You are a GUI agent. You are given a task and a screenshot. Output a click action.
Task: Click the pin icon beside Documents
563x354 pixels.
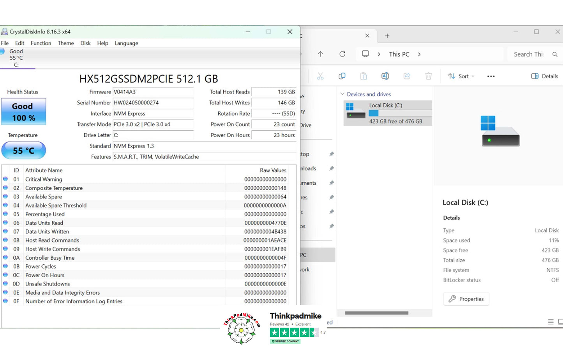pos(332,183)
